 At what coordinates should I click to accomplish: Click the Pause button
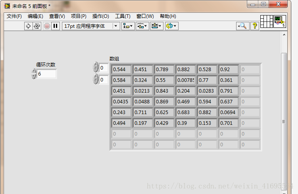pos(55,26)
